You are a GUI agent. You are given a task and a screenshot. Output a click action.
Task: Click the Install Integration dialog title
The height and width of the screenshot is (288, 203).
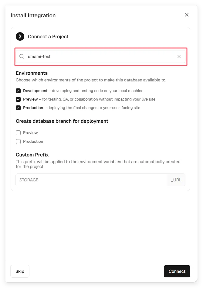pos(33,15)
